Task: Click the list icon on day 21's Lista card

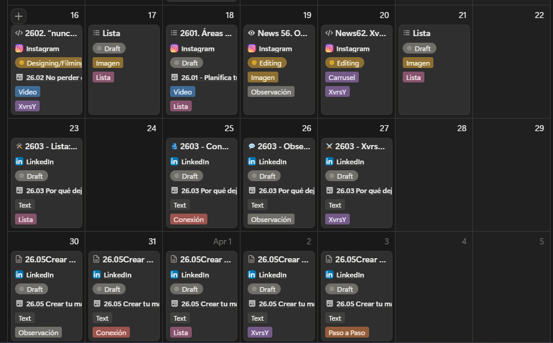Action: [x=406, y=34]
